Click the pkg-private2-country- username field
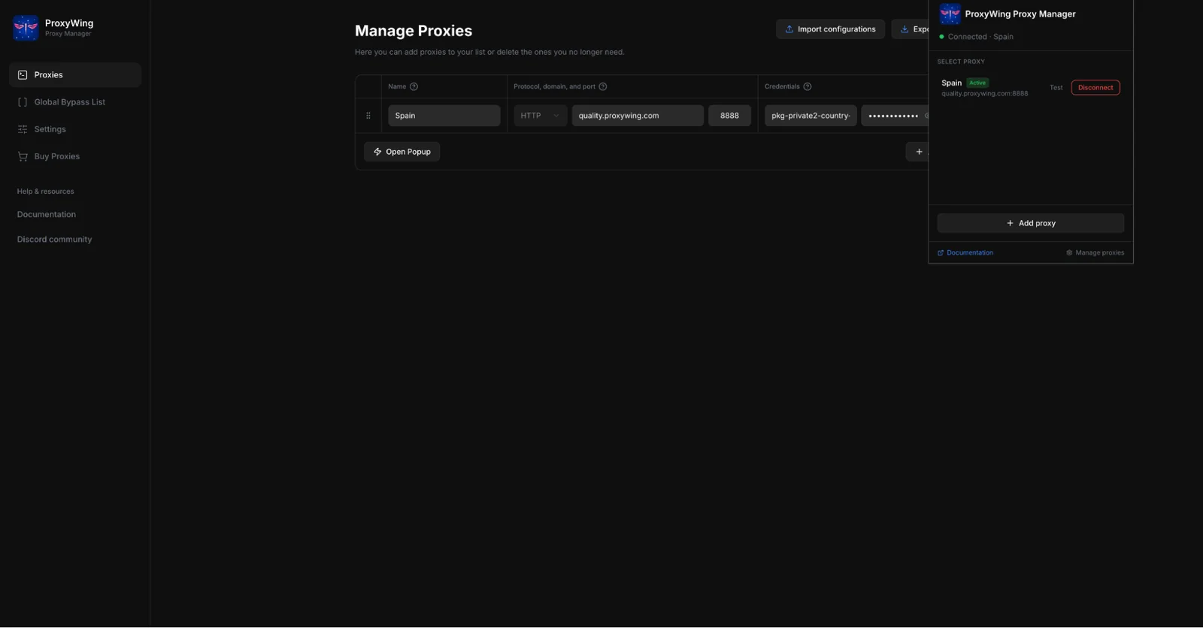This screenshot has width=1203, height=628. 811,116
